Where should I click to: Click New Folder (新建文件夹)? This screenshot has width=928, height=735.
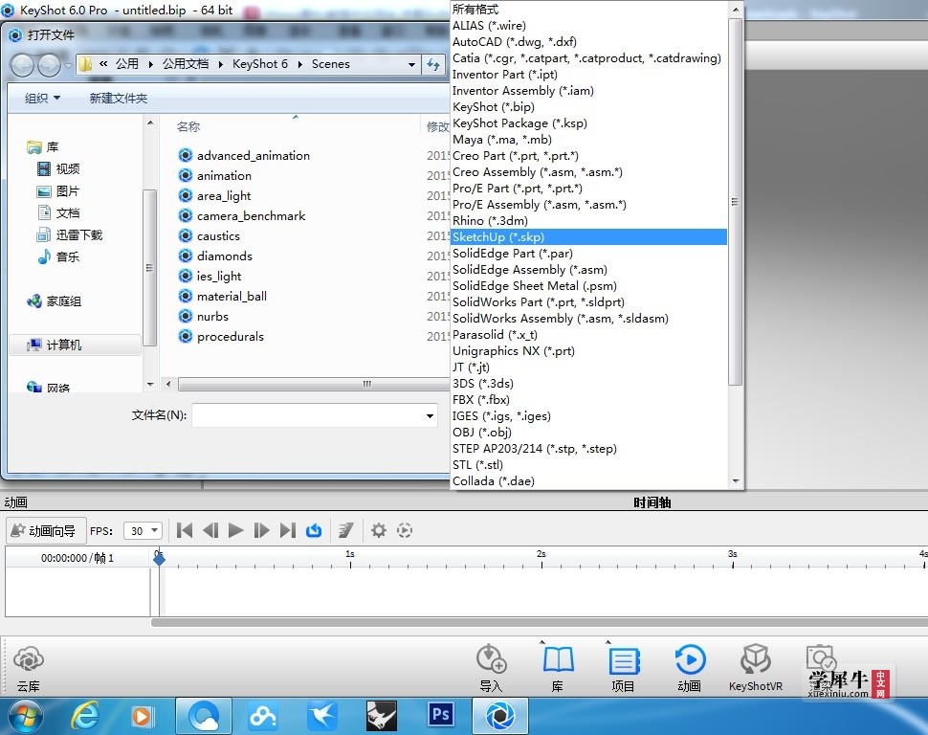119,99
